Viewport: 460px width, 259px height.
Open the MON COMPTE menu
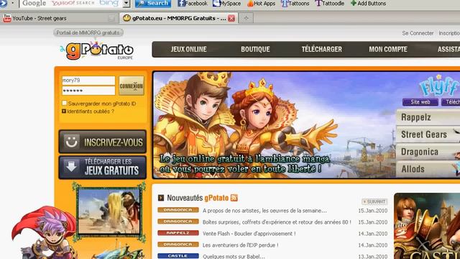(388, 50)
